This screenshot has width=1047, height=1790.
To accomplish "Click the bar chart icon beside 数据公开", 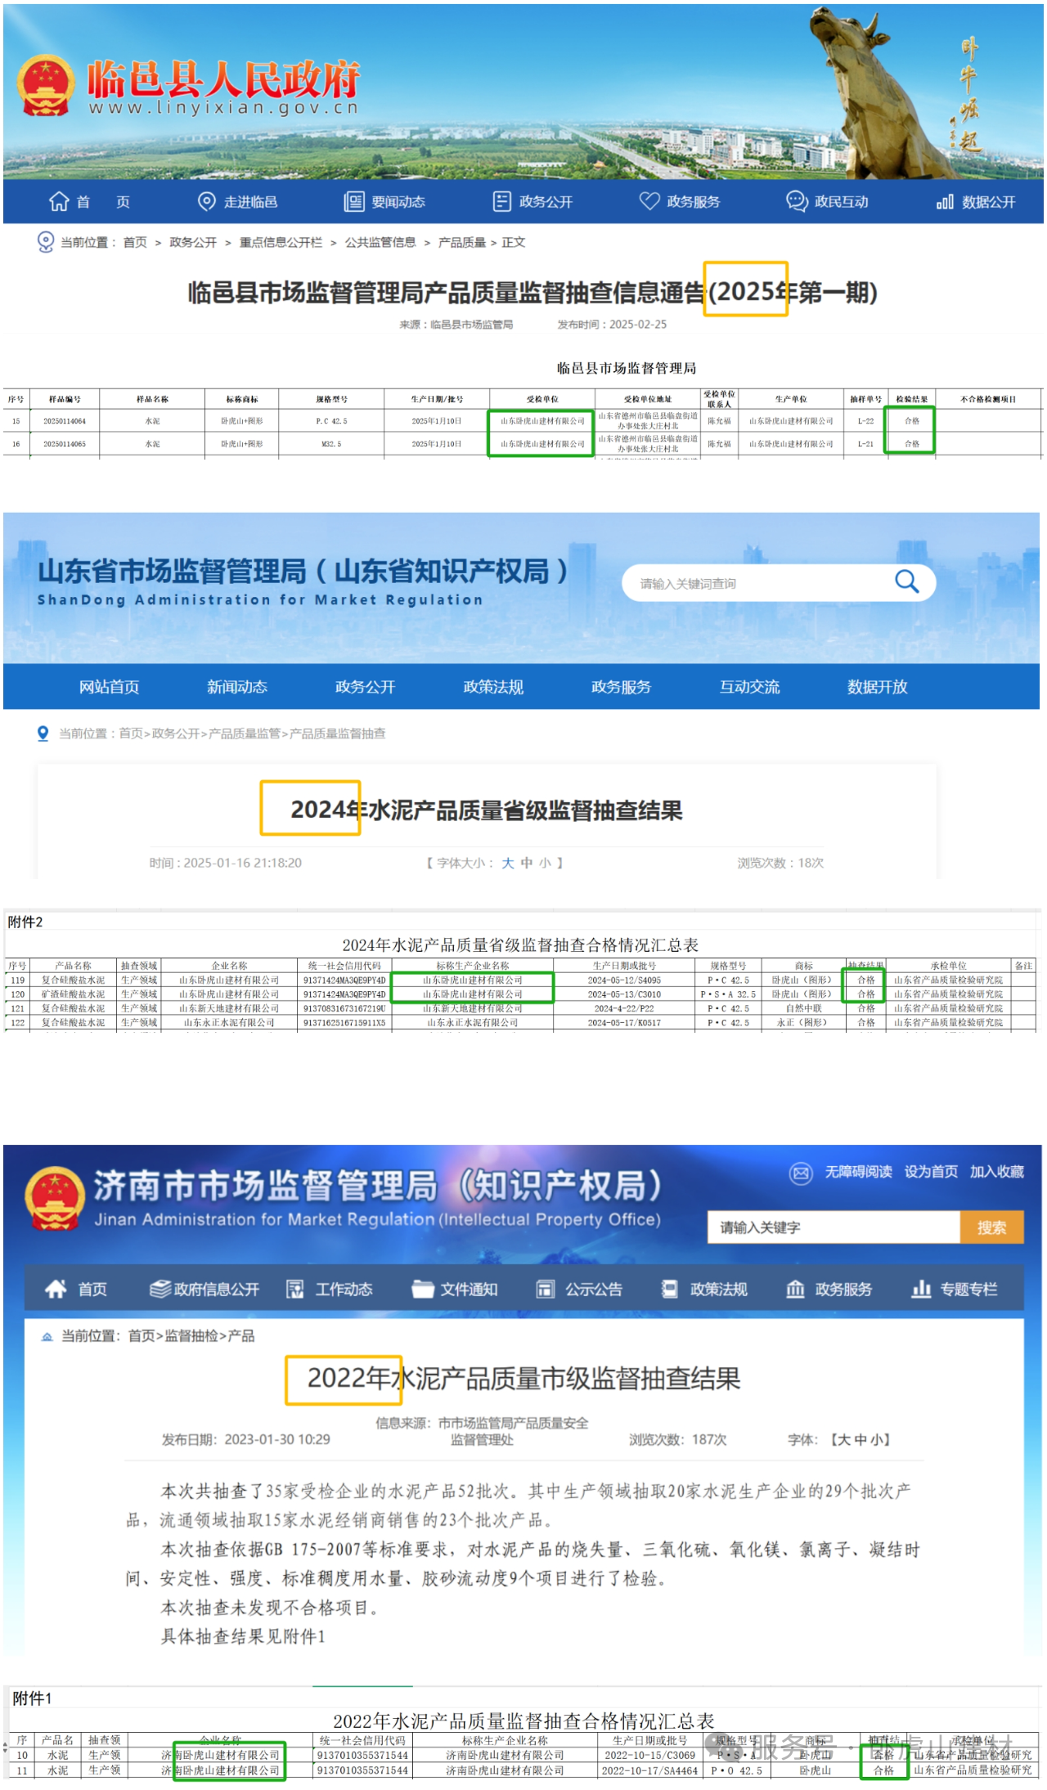I will pyautogui.click(x=945, y=201).
